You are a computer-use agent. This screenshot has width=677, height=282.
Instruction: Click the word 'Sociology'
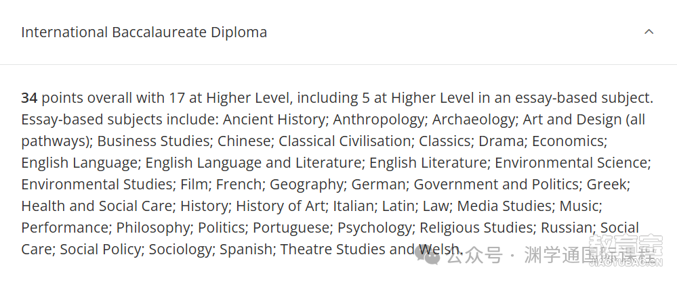tap(180, 249)
